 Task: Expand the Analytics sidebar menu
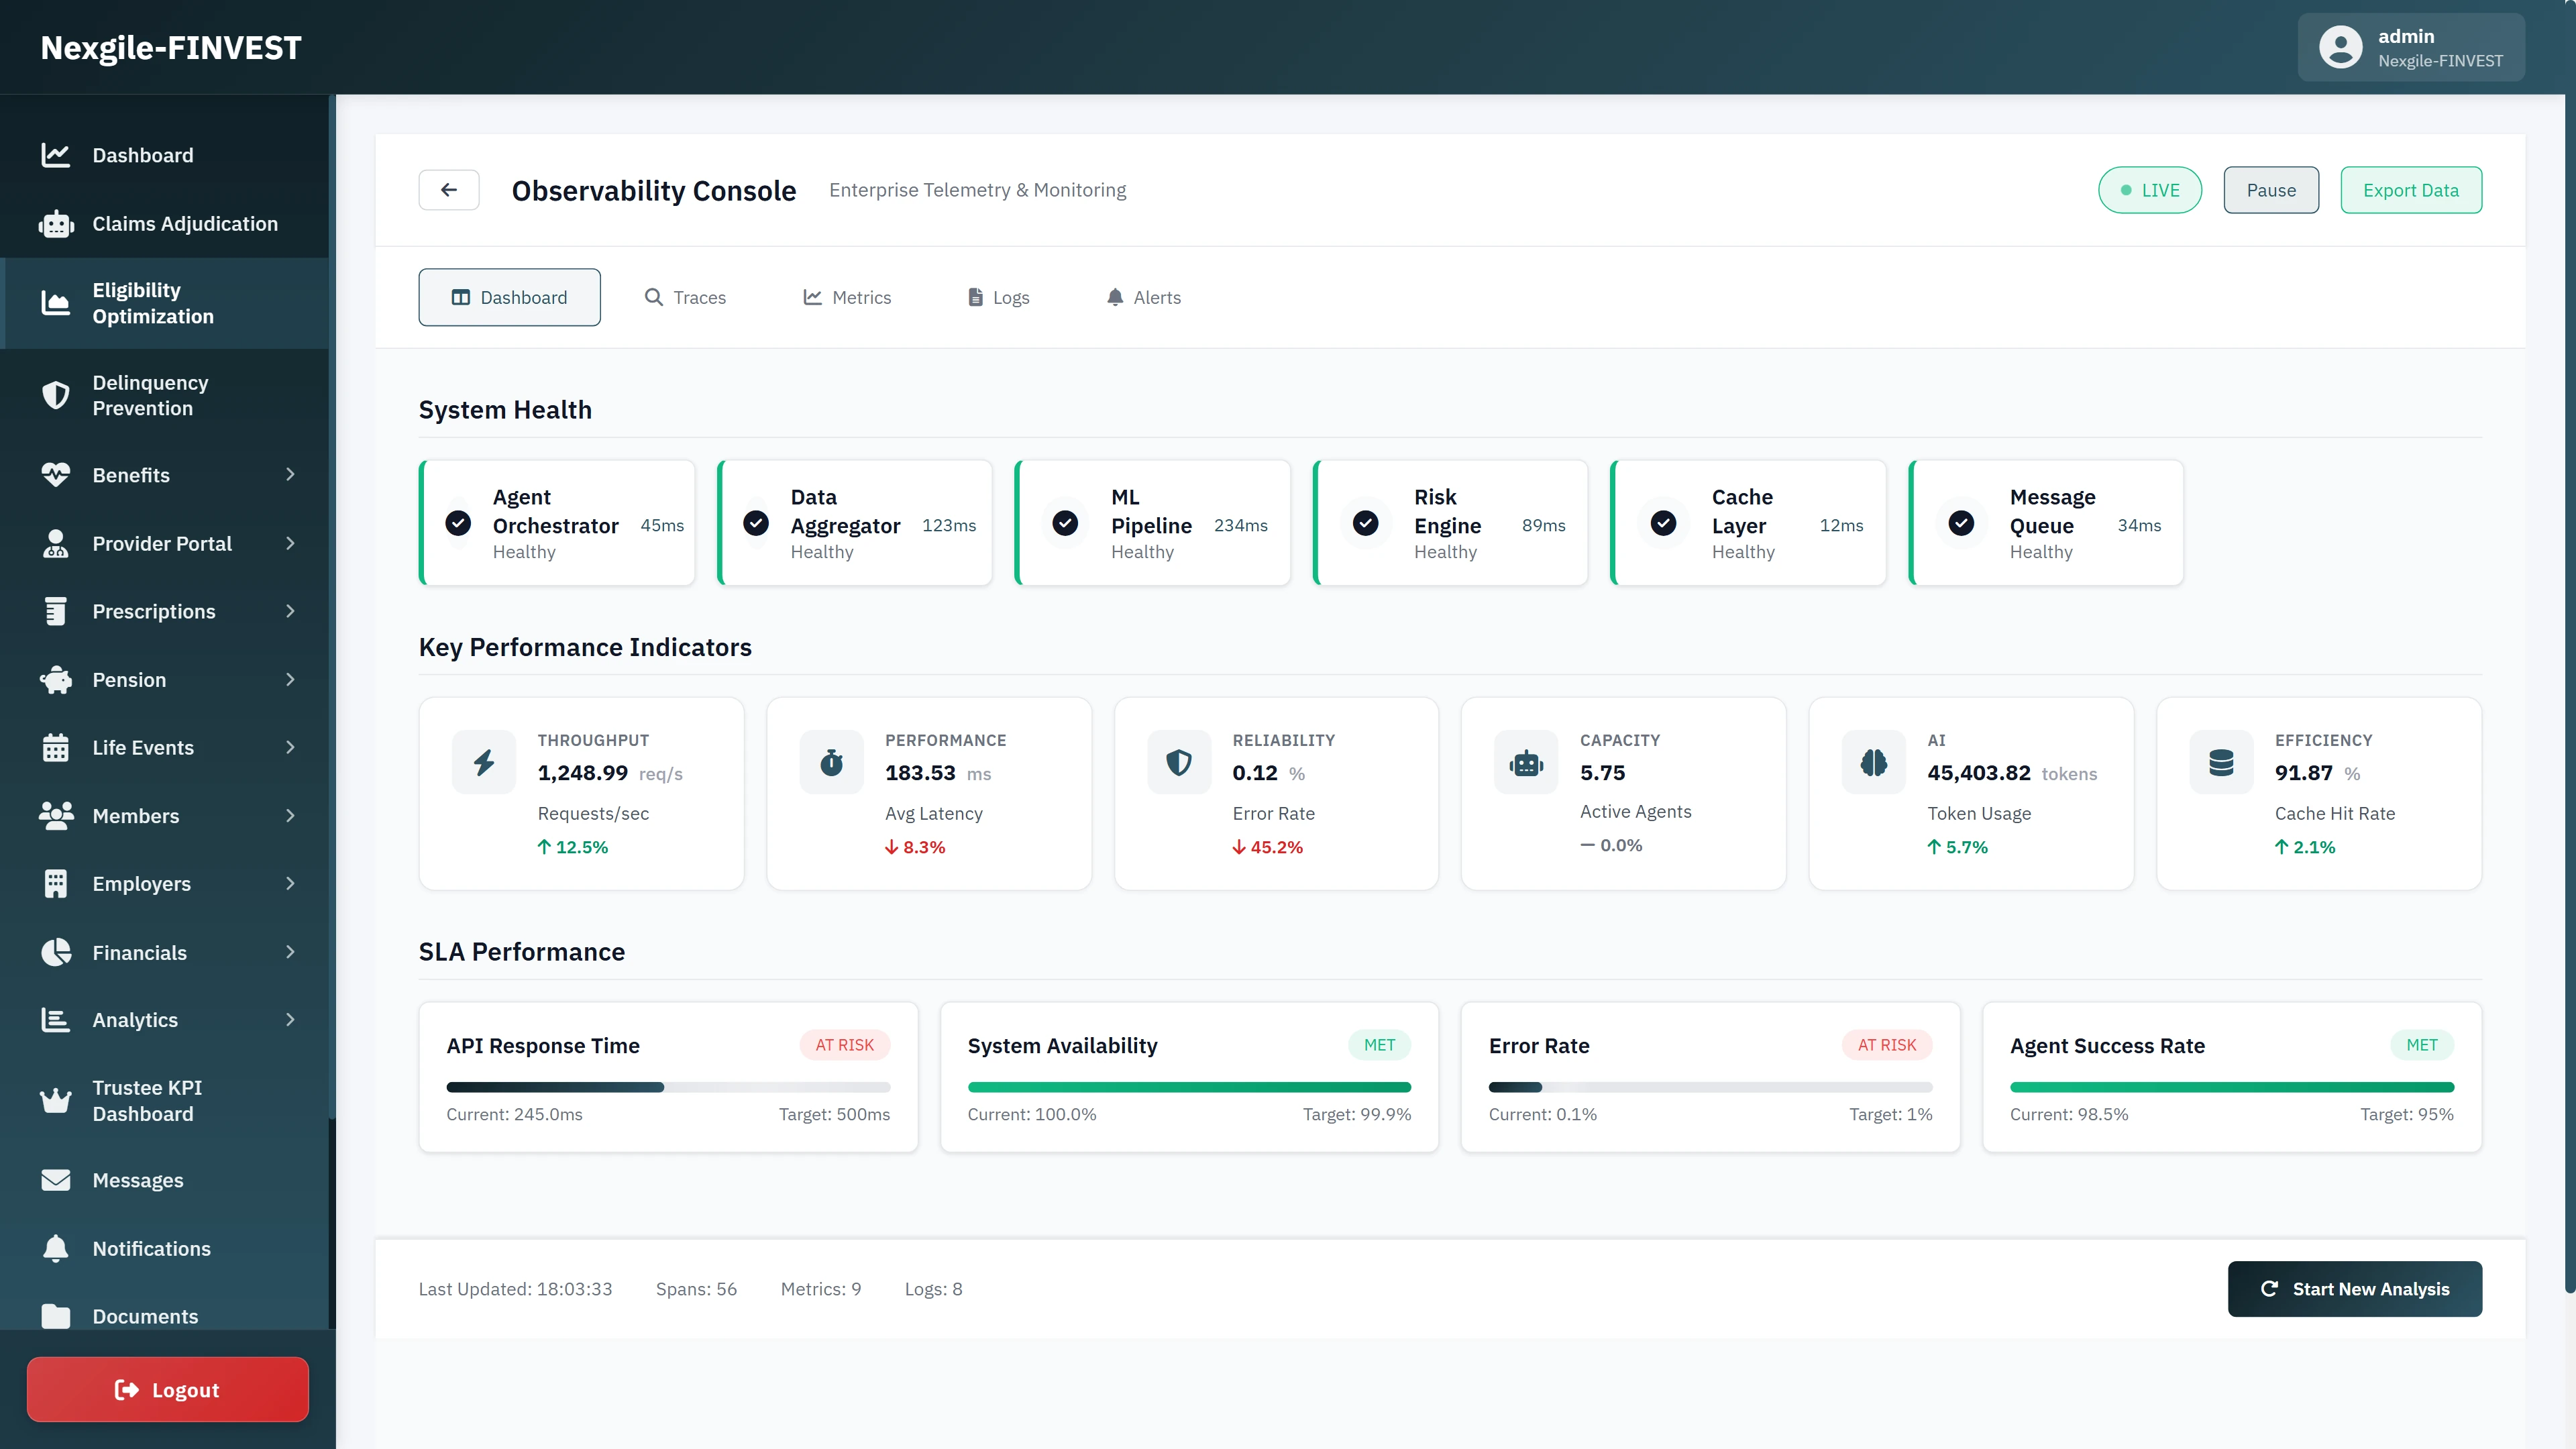tap(290, 1019)
